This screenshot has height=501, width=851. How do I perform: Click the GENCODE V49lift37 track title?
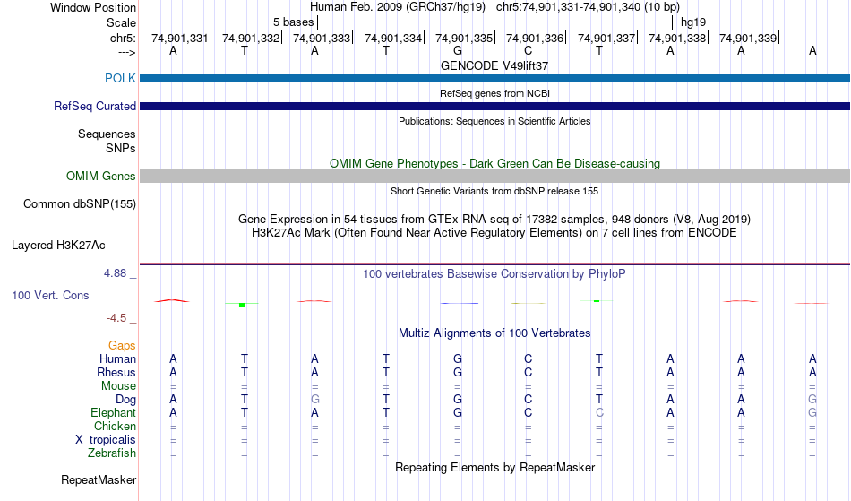coord(494,65)
